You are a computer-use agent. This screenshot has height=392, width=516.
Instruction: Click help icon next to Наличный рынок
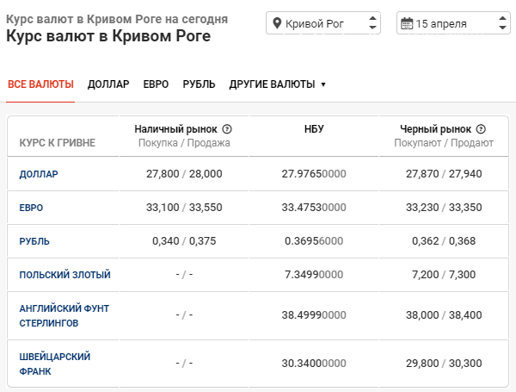(227, 129)
